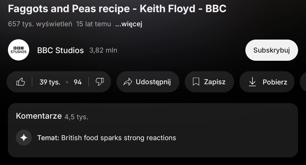Click the Pobierz label
This screenshot has width=306, height=165.
pyautogui.click(x=275, y=82)
